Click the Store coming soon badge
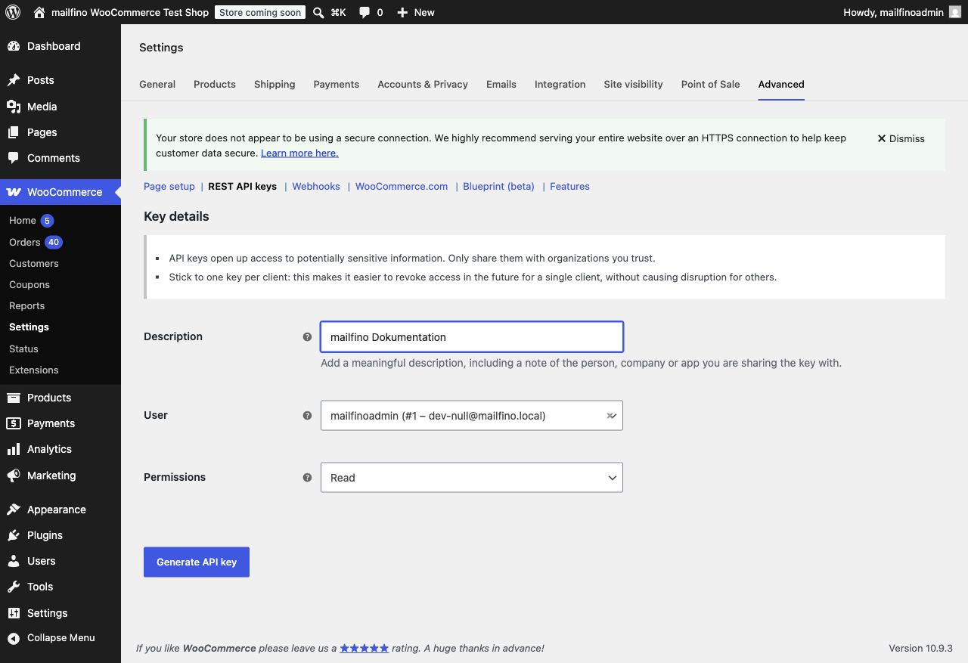 pyautogui.click(x=260, y=12)
